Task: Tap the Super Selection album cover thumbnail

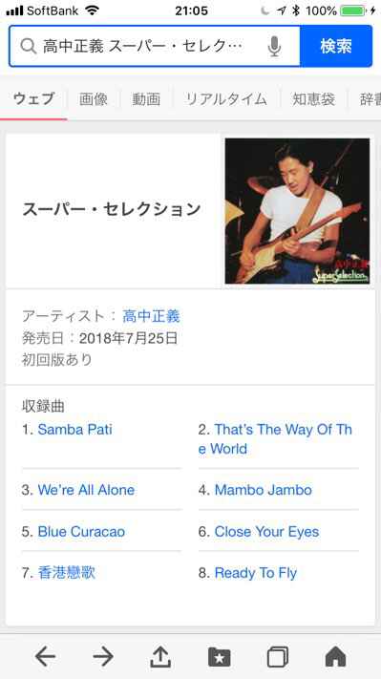Action: point(297,211)
